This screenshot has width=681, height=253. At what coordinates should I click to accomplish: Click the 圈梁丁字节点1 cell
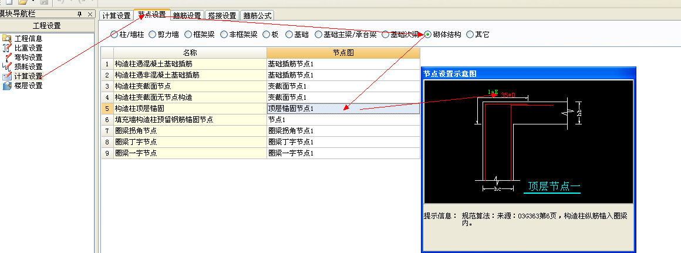[343, 142]
